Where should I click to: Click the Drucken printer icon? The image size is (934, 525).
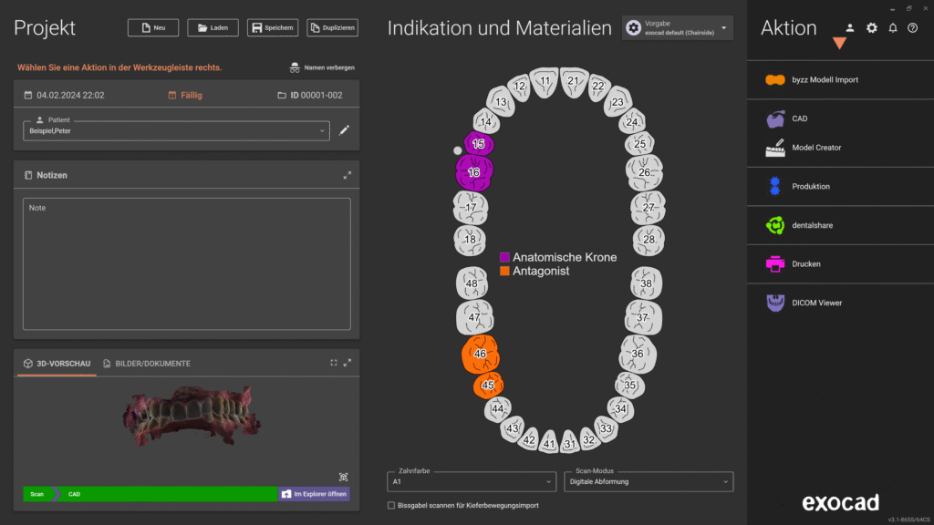pyautogui.click(x=775, y=264)
